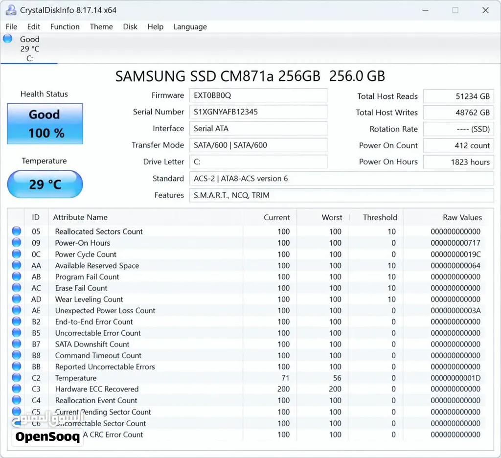
Task: Click status orb for End-to-End Error Count
Action: point(16,321)
